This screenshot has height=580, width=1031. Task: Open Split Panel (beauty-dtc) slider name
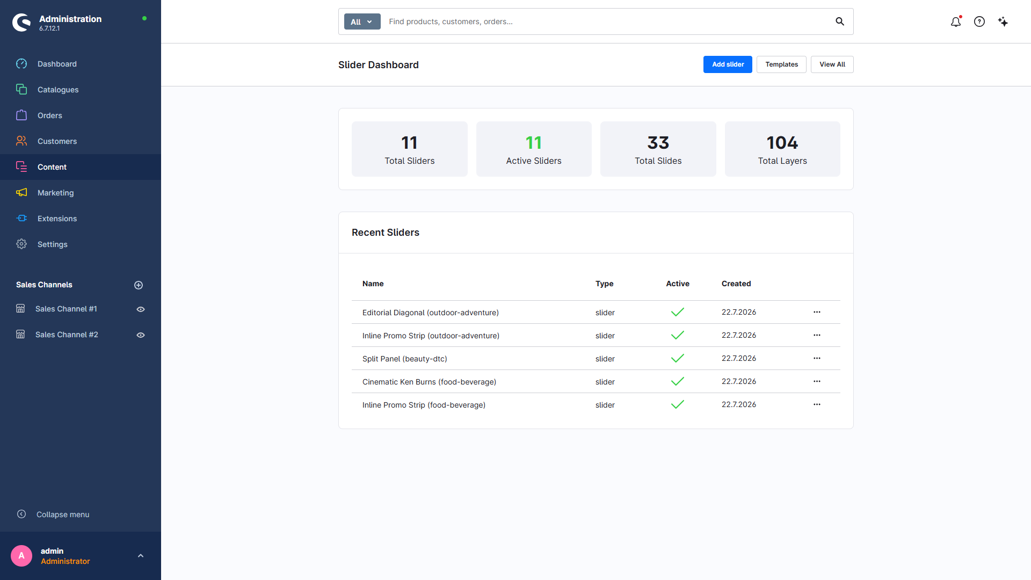404,359
